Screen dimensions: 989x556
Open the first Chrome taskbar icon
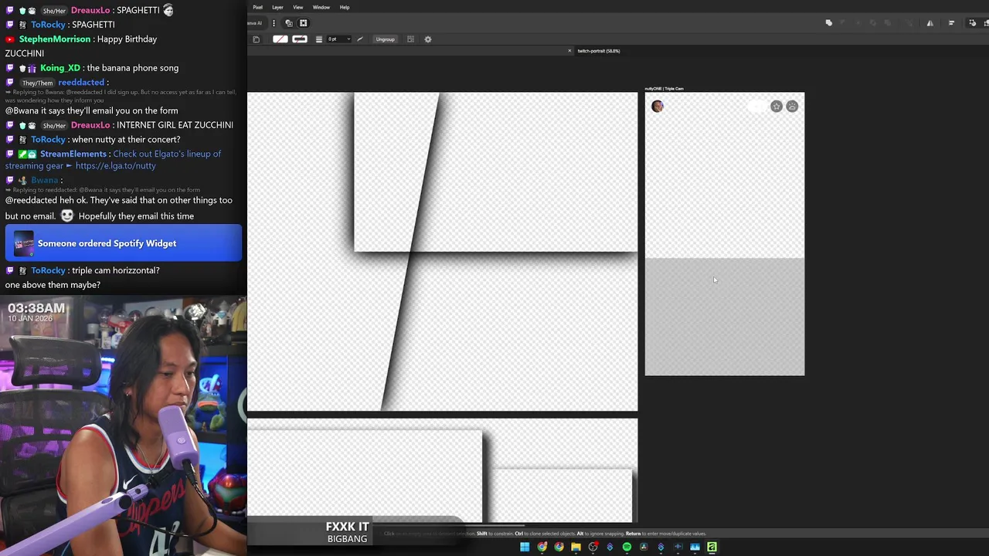542,547
